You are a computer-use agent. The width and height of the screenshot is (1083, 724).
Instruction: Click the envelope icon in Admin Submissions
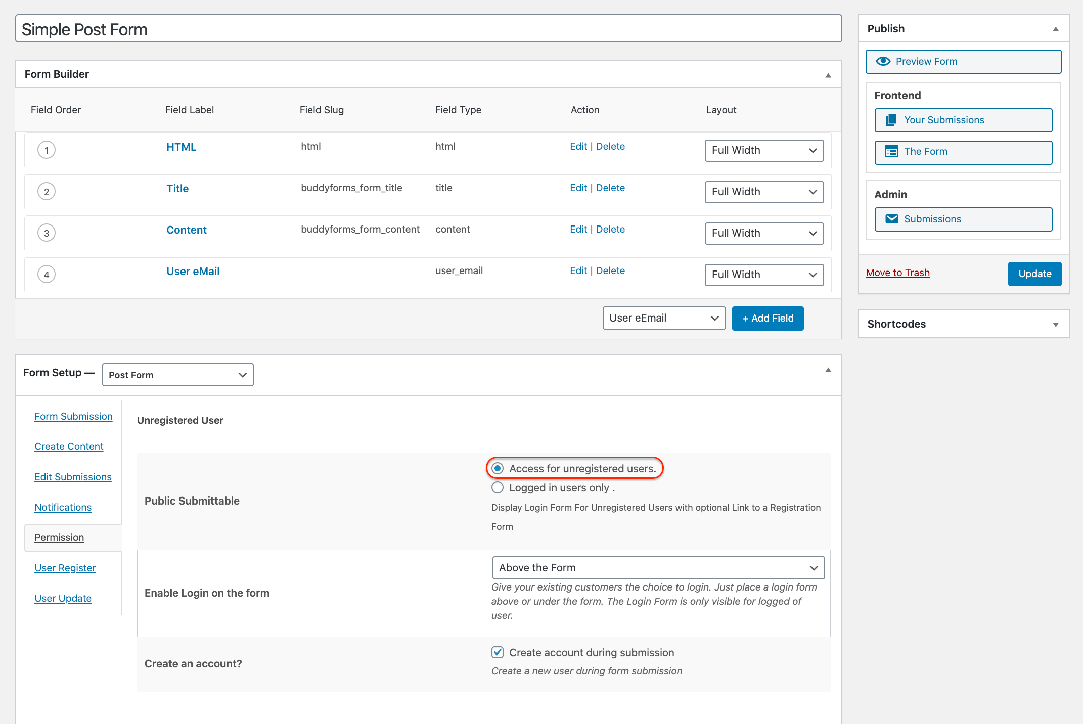pos(892,219)
